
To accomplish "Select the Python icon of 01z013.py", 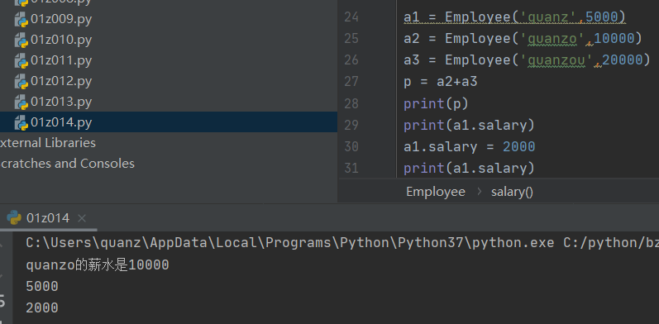I will click(x=21, y=102).
